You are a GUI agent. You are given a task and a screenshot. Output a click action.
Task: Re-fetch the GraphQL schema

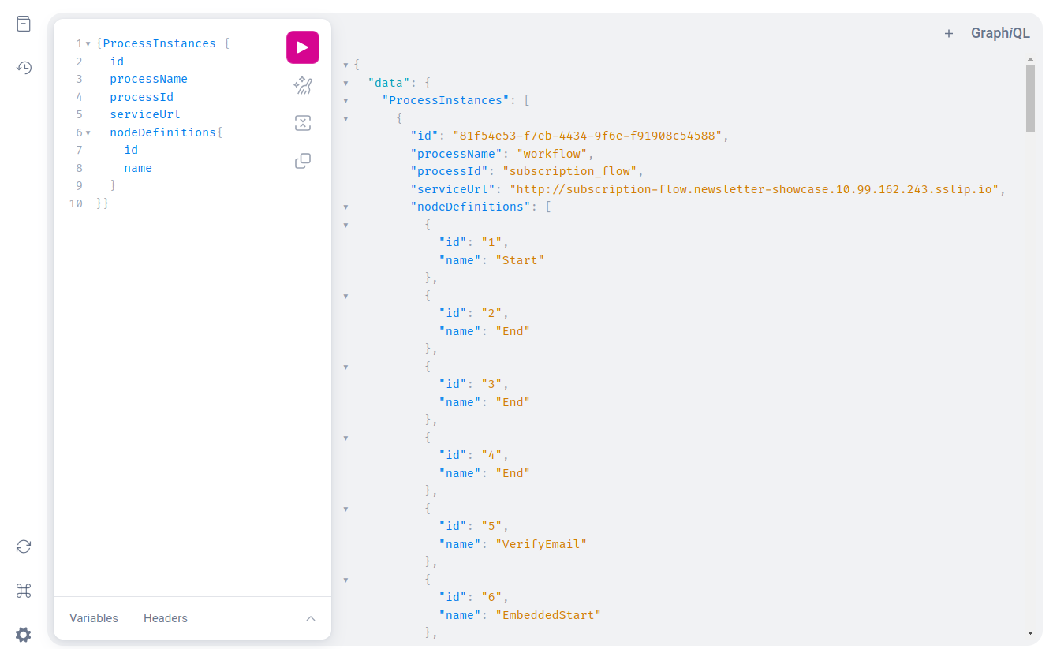pos(24,546)
